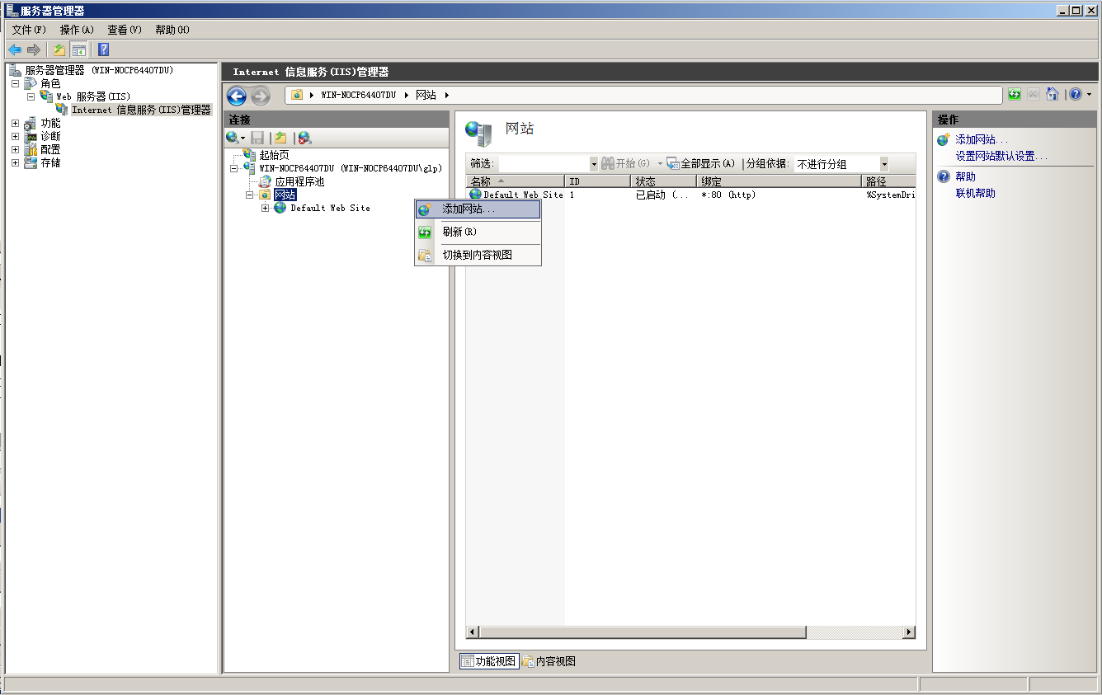This screenshot has width=1102, height=695.
Task: Collapse the WIN-NOCP64407DU server node in Connections
Action: pyautogui.click(x=234, y=168)
